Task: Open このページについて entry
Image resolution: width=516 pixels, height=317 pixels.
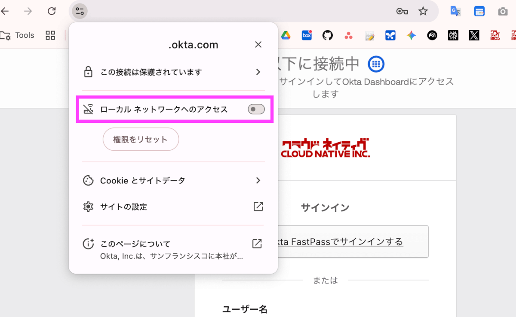Action: pyautogui.click(x=173, y=249)
